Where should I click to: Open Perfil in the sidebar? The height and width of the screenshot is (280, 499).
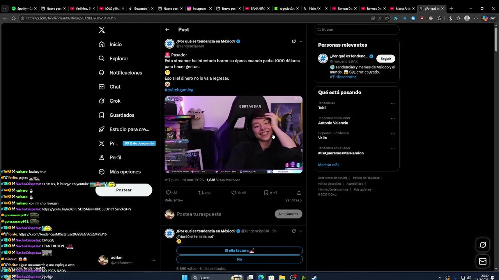[110, 157]
